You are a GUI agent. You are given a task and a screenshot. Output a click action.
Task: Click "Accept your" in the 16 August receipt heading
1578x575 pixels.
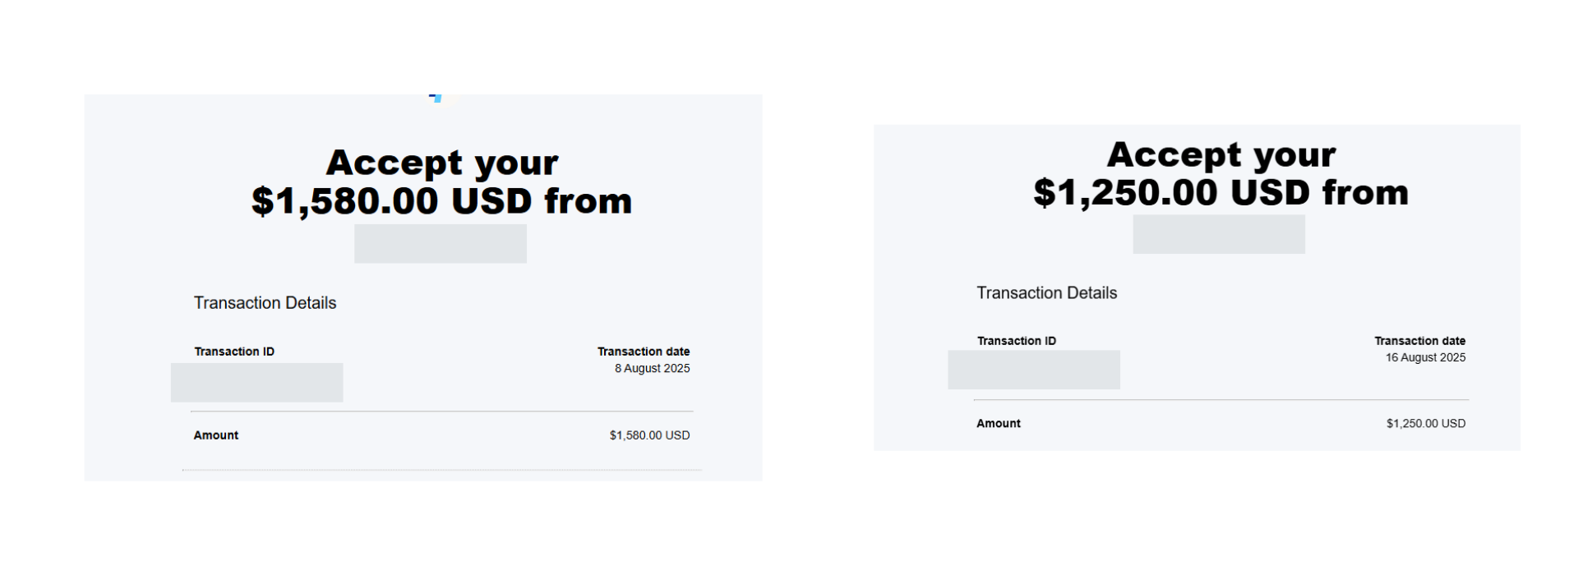pyautogui.click(x=1220, y=155)
